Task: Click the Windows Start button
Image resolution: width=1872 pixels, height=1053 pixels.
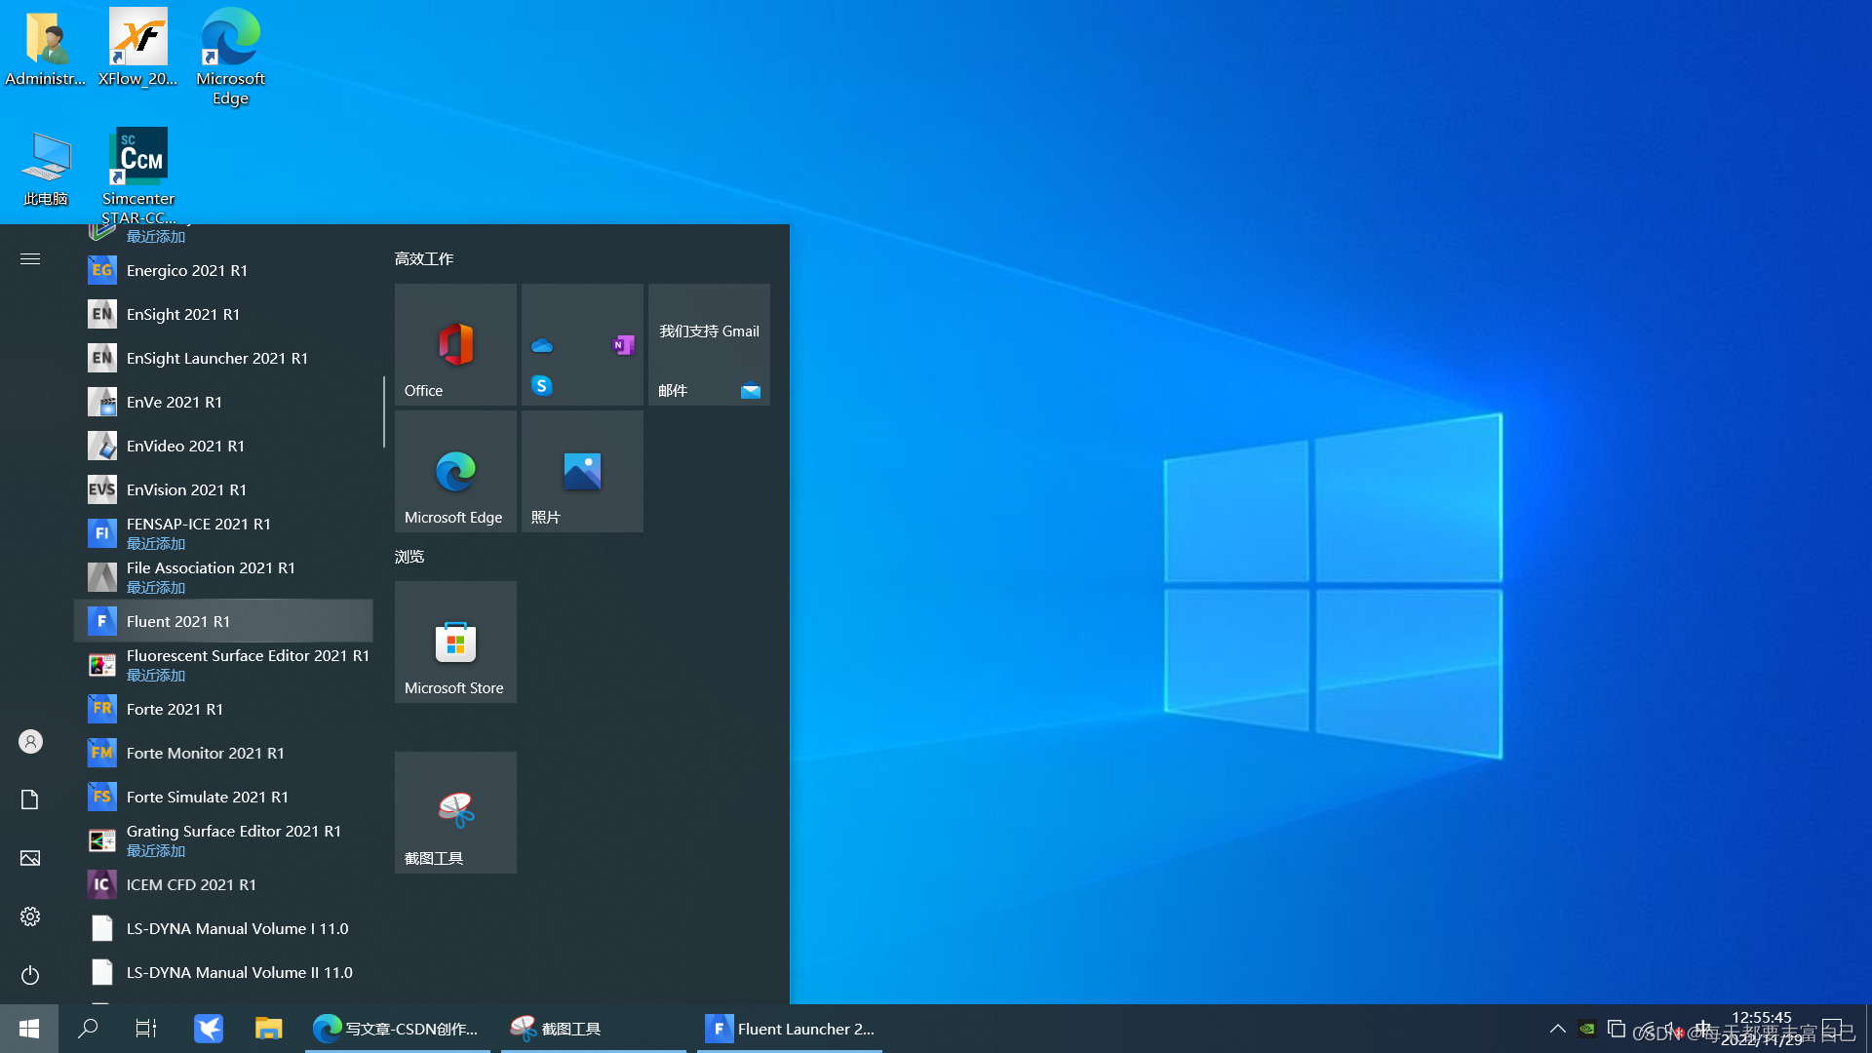Action: 29,1029
